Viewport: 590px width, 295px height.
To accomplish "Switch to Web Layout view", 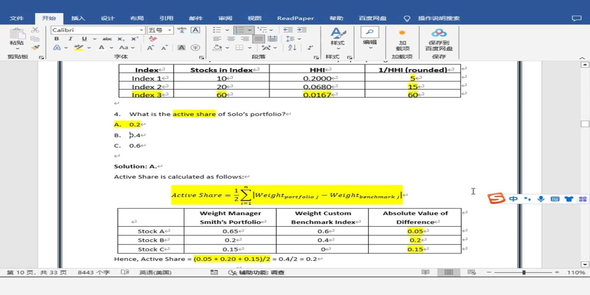I will pyautogui.click(x=472, y=272).
